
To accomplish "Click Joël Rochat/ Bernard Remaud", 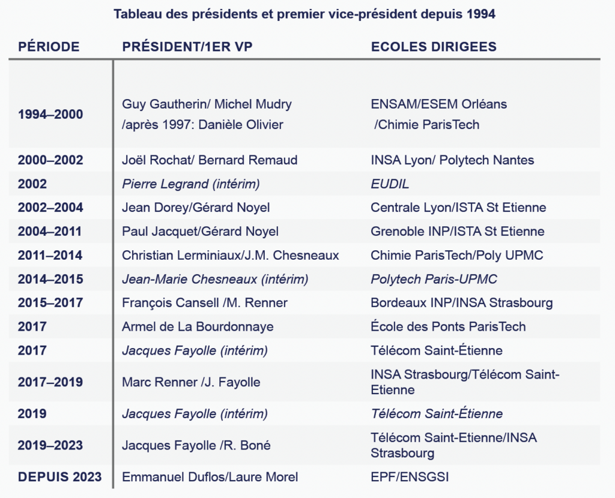I will tap(210, 160).
